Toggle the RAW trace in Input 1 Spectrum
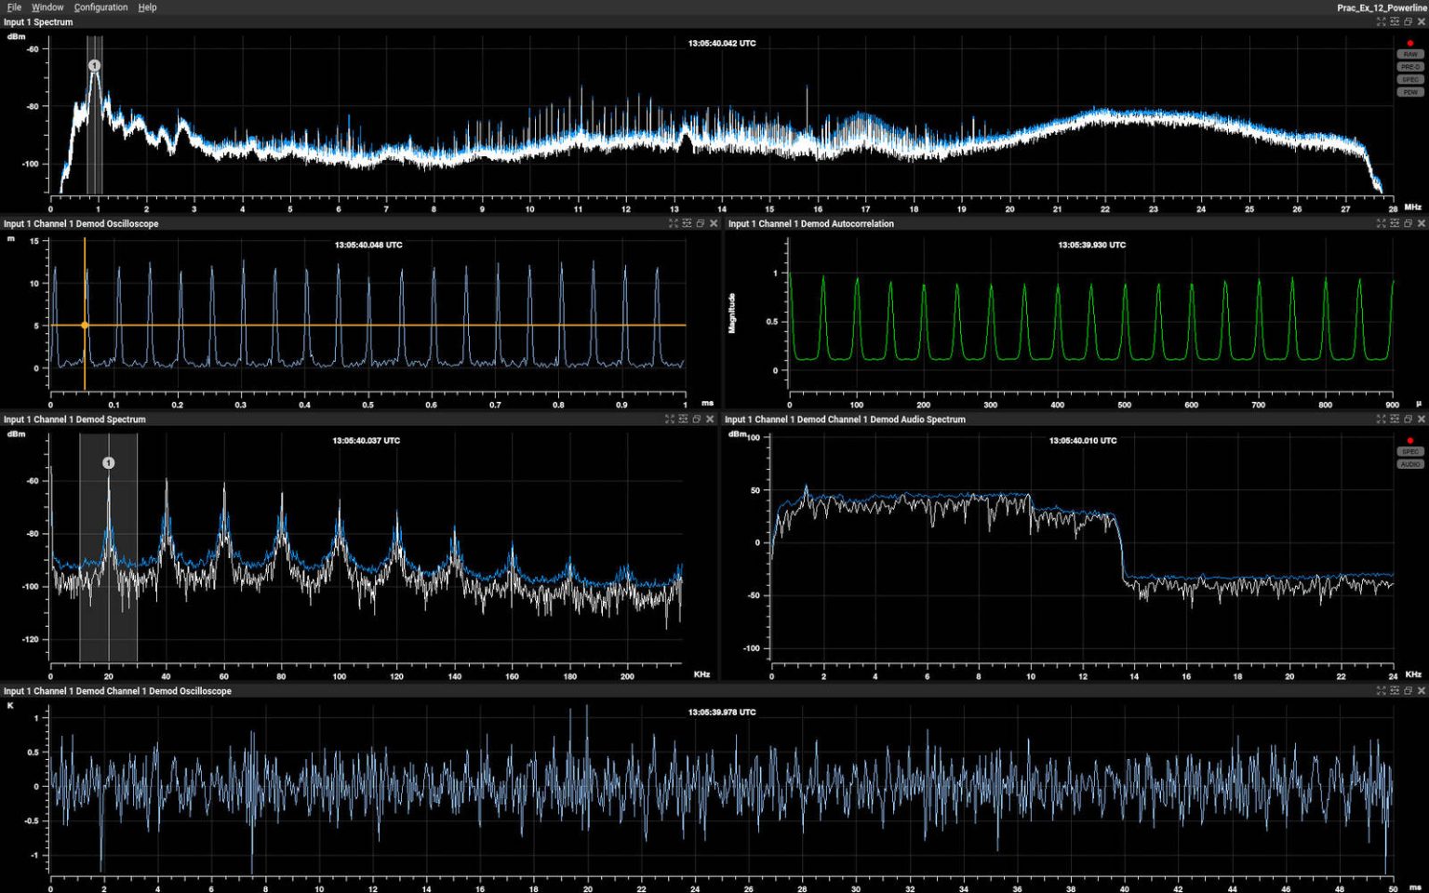Viewport: 1429px width, 893px height. (1409, 54)
